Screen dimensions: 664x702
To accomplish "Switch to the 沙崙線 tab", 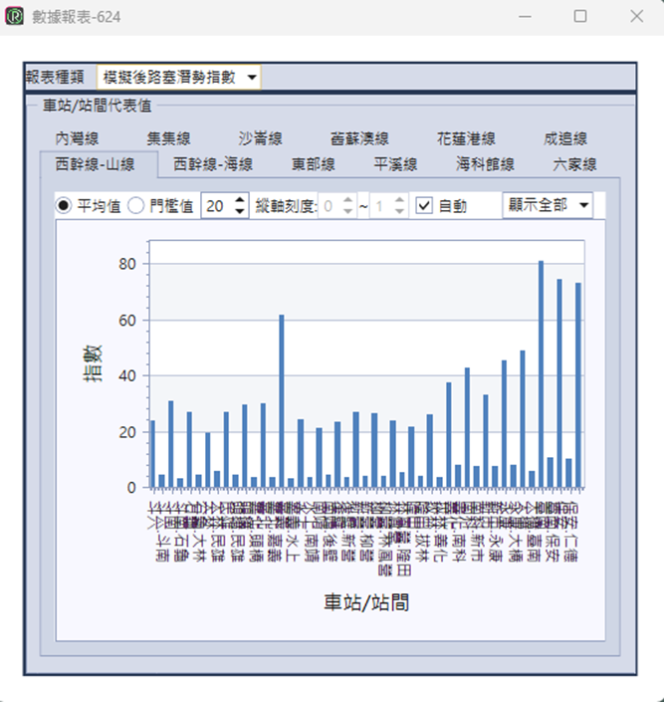I will tap(261, 138).
